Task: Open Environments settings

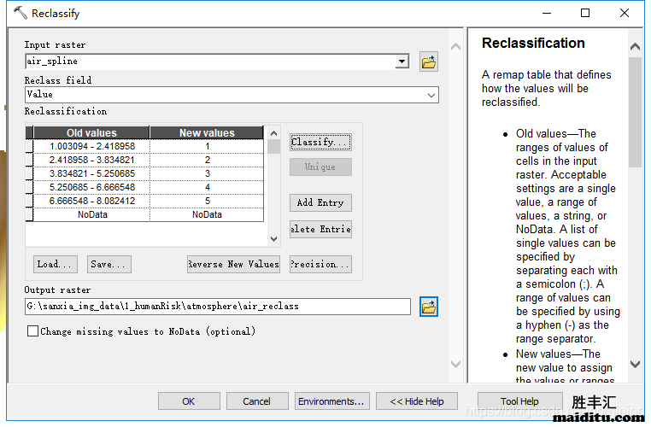Action: tap(331, 401)
